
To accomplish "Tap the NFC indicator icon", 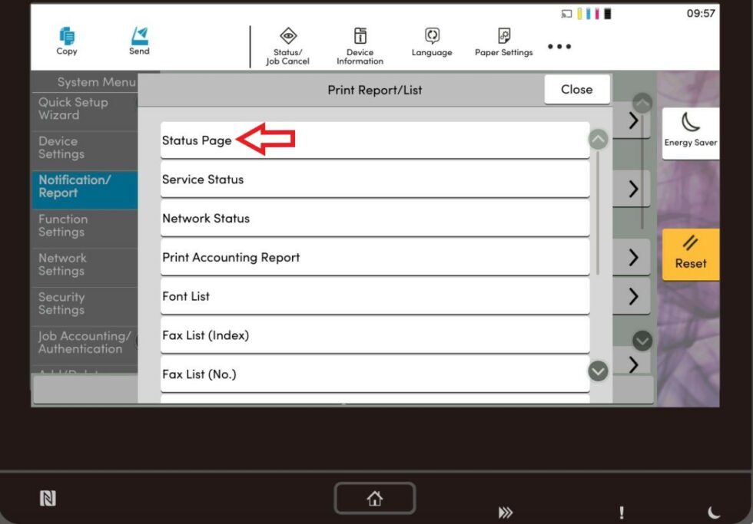I will (48, 498).
